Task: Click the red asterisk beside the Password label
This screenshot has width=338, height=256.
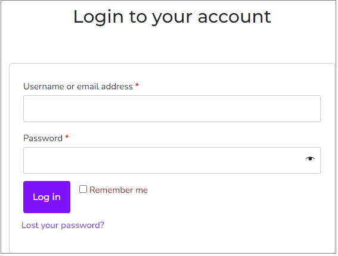Action: [67, 138]
